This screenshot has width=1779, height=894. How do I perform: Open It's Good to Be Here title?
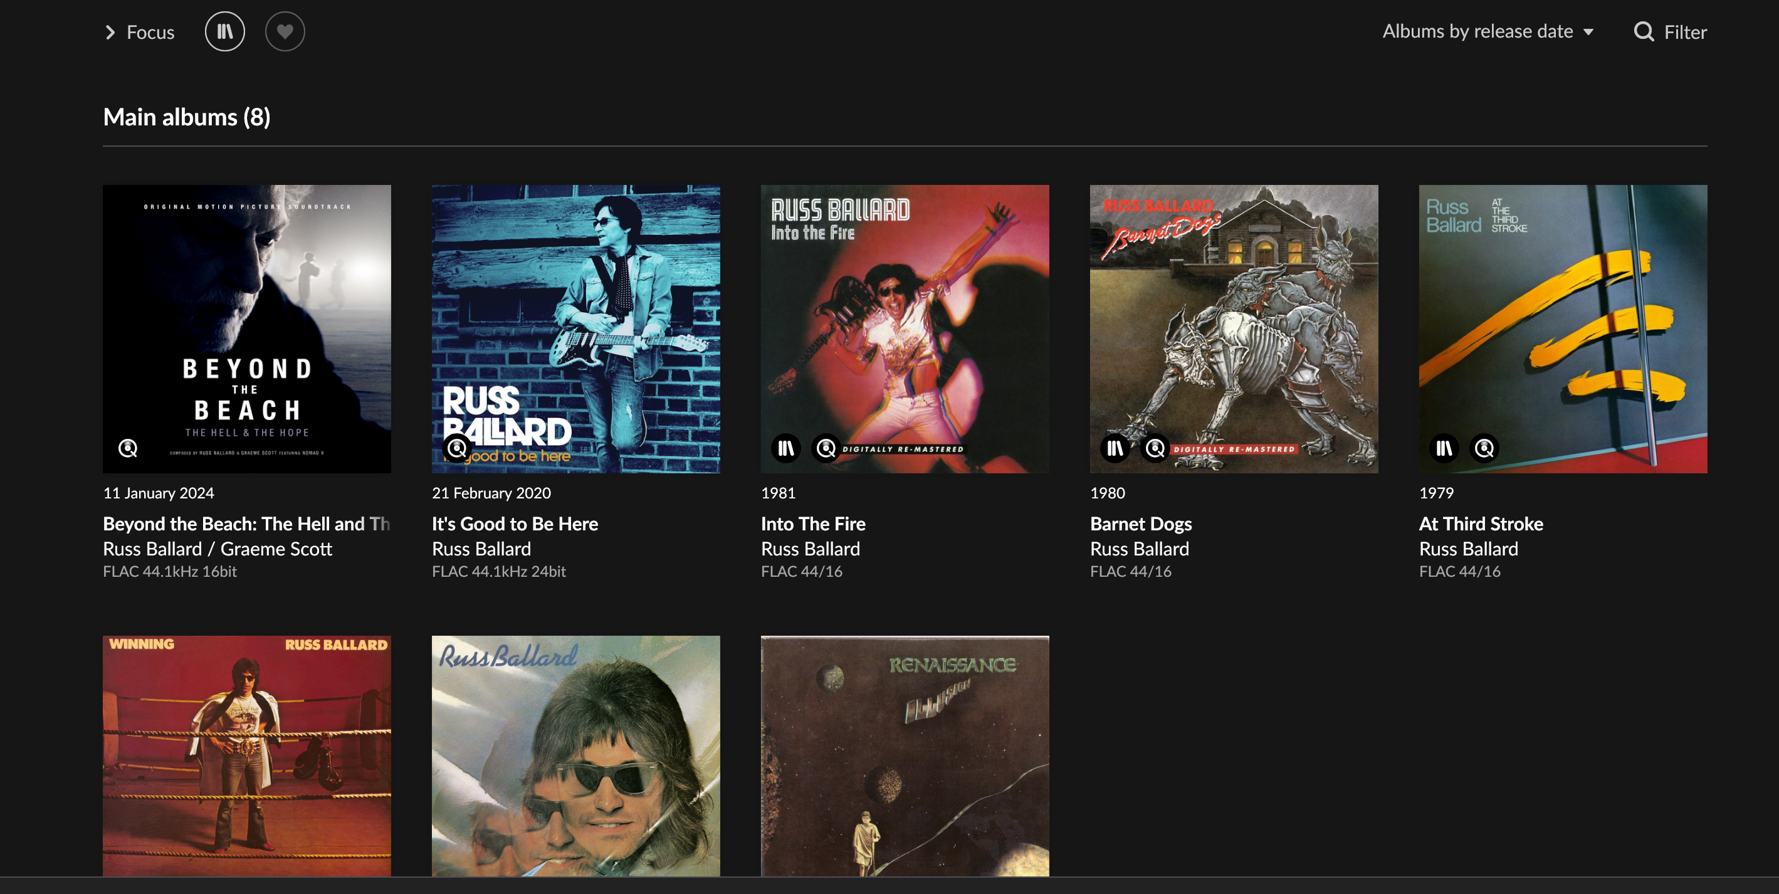tap(515, 523)
